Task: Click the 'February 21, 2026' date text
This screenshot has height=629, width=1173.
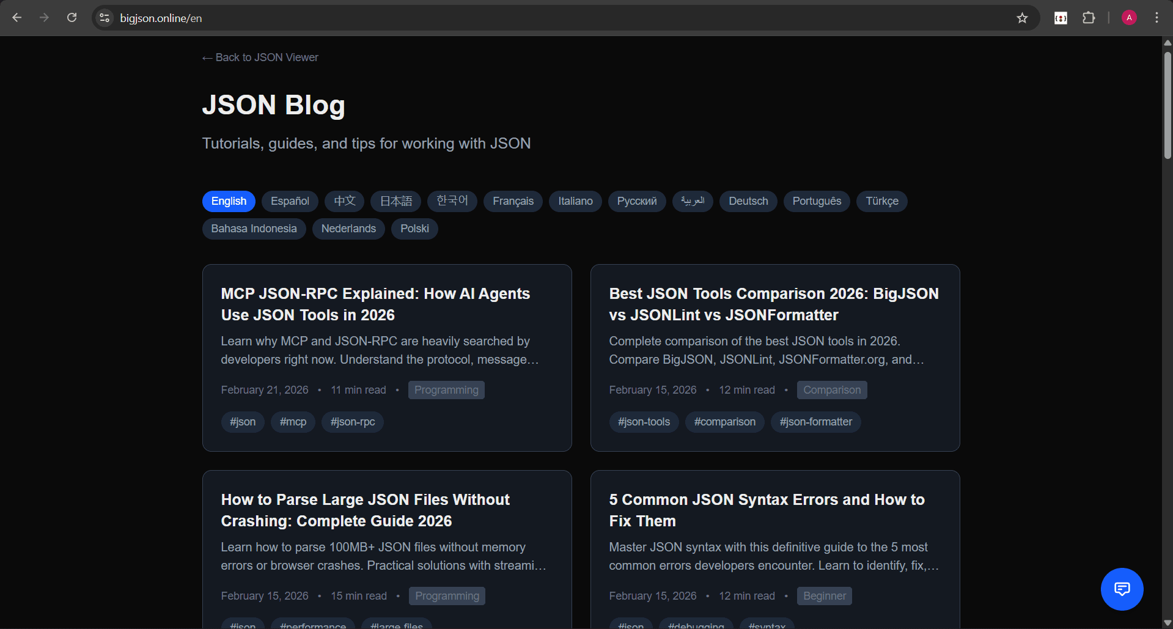Action: 265,390
